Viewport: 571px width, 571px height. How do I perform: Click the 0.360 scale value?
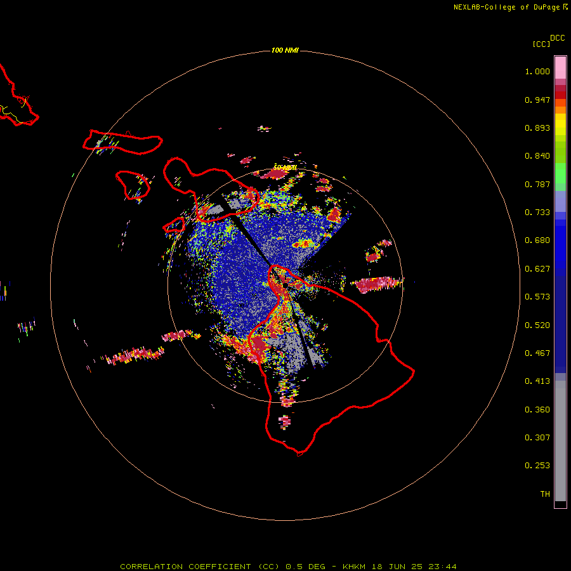coord(537,410)
